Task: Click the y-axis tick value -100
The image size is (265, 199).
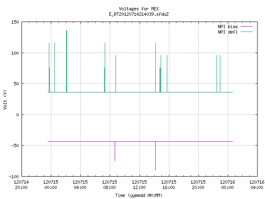Action: tap(14, 177)
